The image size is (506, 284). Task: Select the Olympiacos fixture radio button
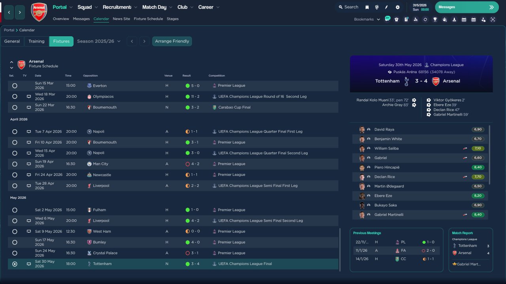coord(15,97)
